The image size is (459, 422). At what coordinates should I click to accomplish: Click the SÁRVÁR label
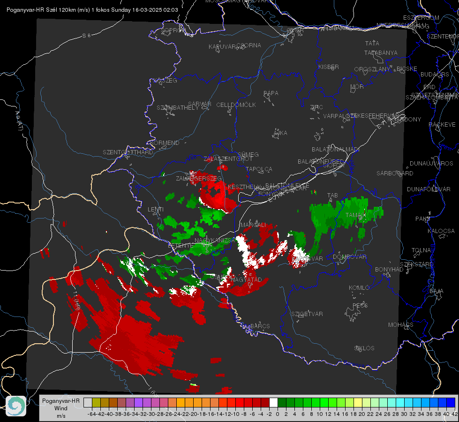coord(200,104)
